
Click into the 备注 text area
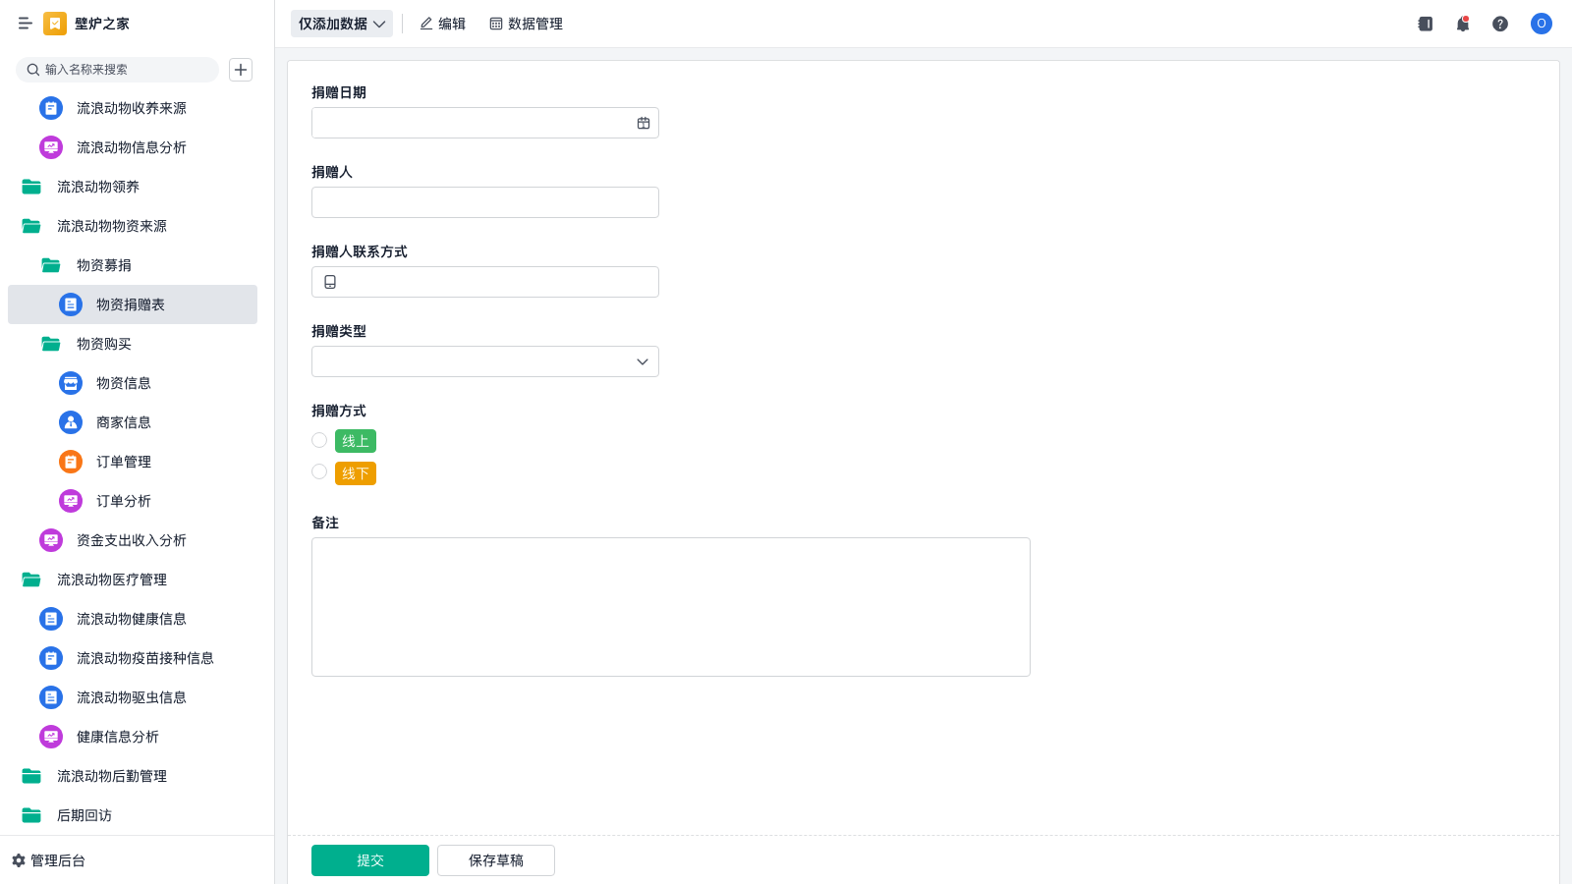670,606
